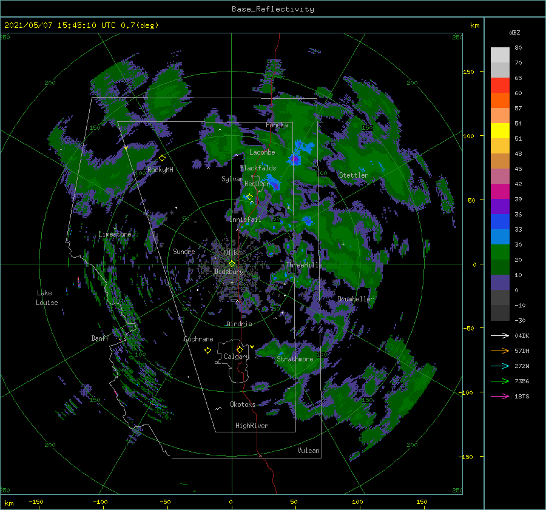This screenshot has height=510, width=546.
Task: Click the km unit label at top right
Action: click(x=474, y=25)
